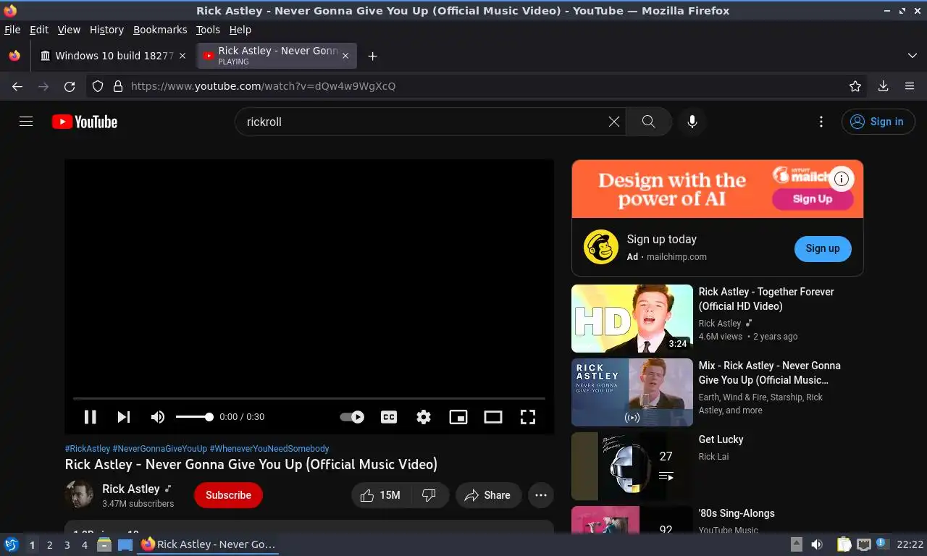Reload the current page
Screen dimensions: 927x556
point(70,86)
